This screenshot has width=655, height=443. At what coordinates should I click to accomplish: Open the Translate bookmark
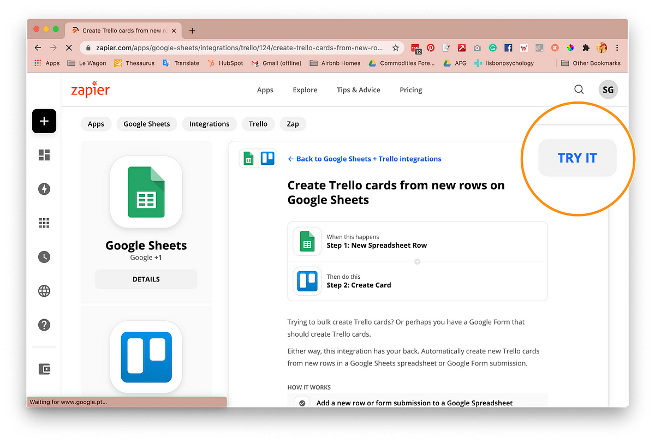click(x=181, y=63)
